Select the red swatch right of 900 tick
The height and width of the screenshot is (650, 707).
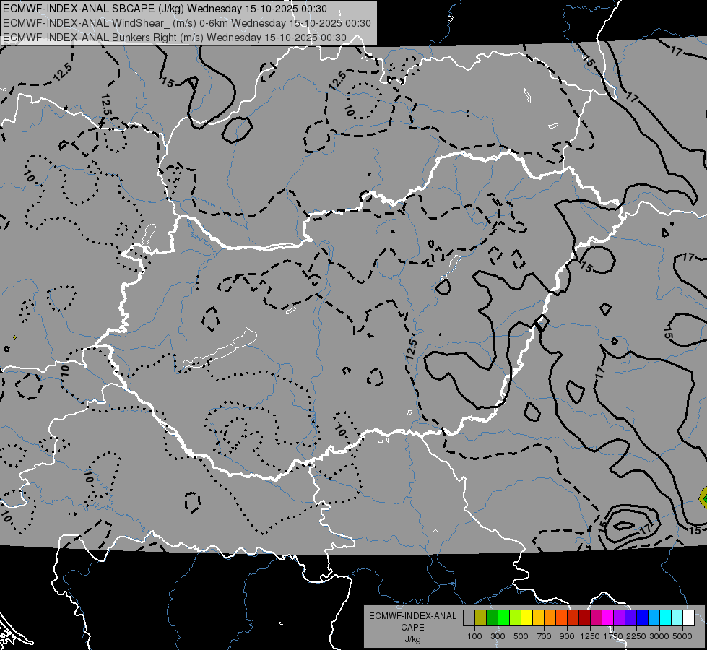pos(573,618)
